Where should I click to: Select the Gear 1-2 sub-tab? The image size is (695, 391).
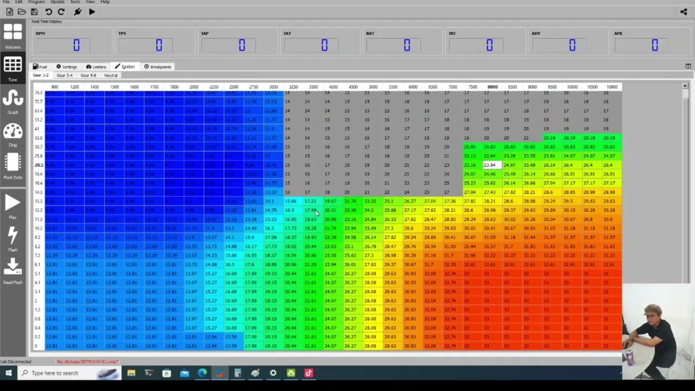[41, 75]
